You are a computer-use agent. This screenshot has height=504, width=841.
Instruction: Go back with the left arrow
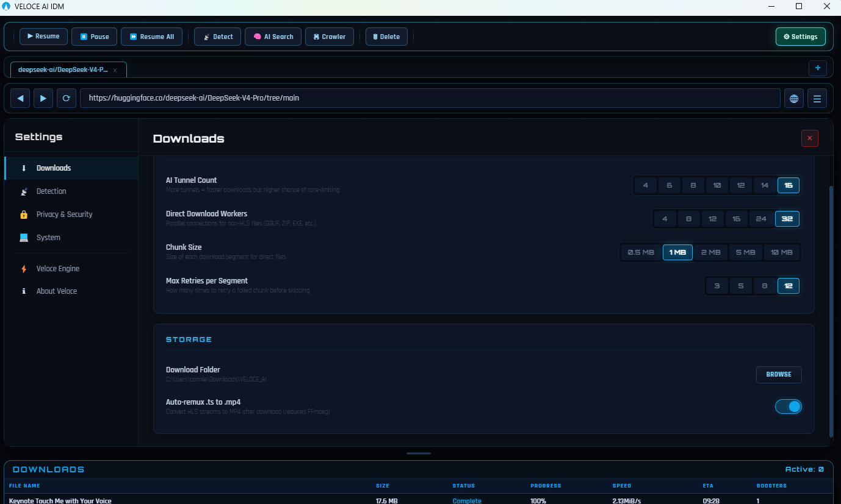coord(20,98)
